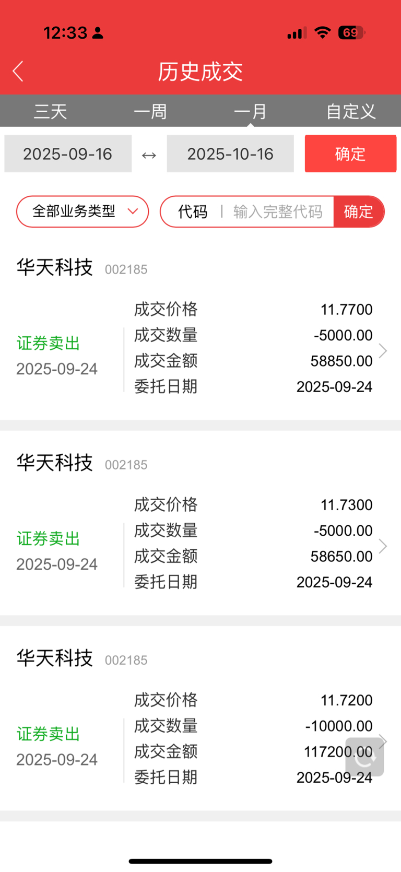Open the 自定义 date range tab
Image resolution: width=401 pixels, height=872 pixels.
click(x=351, y=111)
